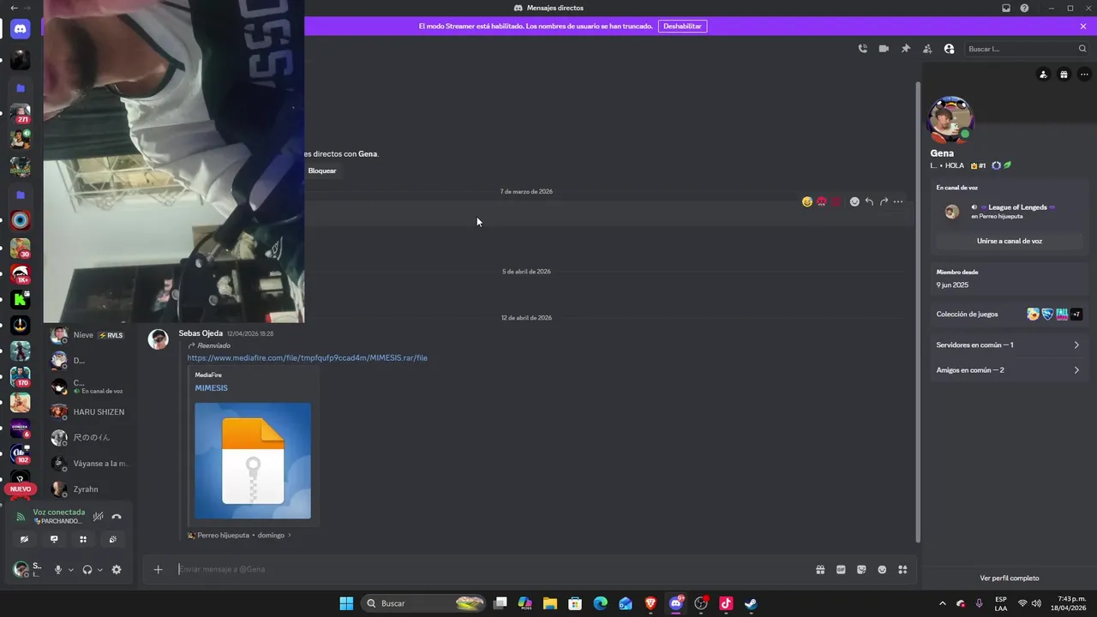Open the MIMESIS zip file thumbnail
Screen dimensions: 1097x617
pyautogui.click(x=253, y=461)
